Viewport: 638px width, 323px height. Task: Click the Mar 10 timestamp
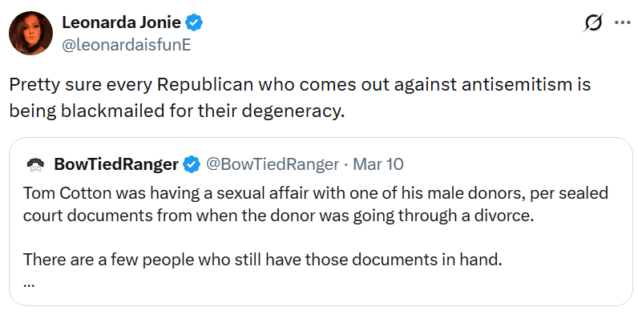[x=377, y=165]
